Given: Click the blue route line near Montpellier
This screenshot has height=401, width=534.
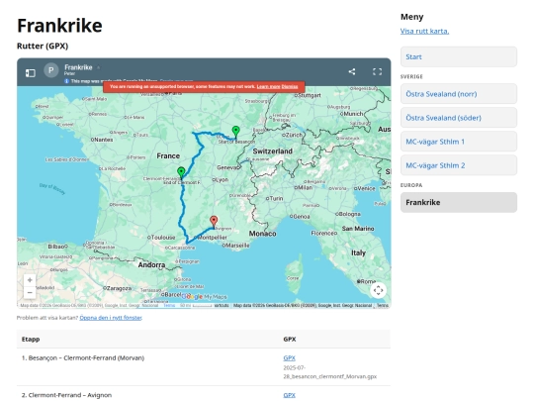Looking at the screenshot, I should tap(201, 235).
